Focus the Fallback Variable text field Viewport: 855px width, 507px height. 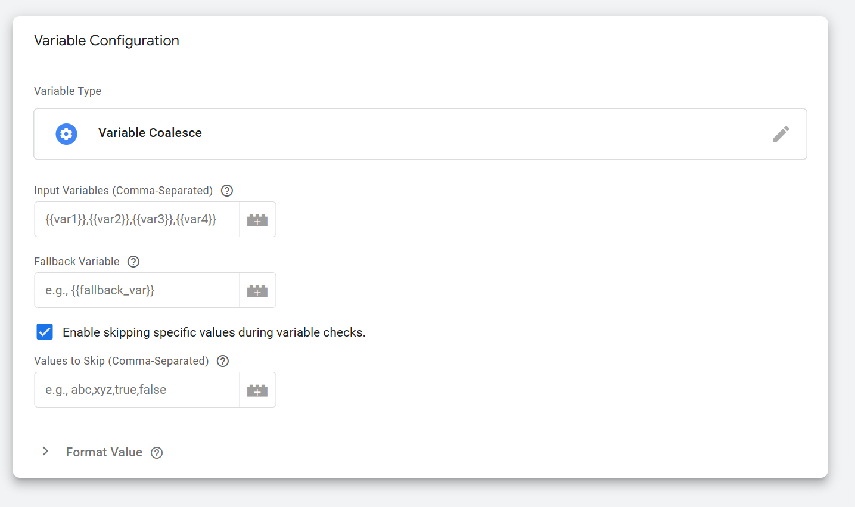[136, 290]
